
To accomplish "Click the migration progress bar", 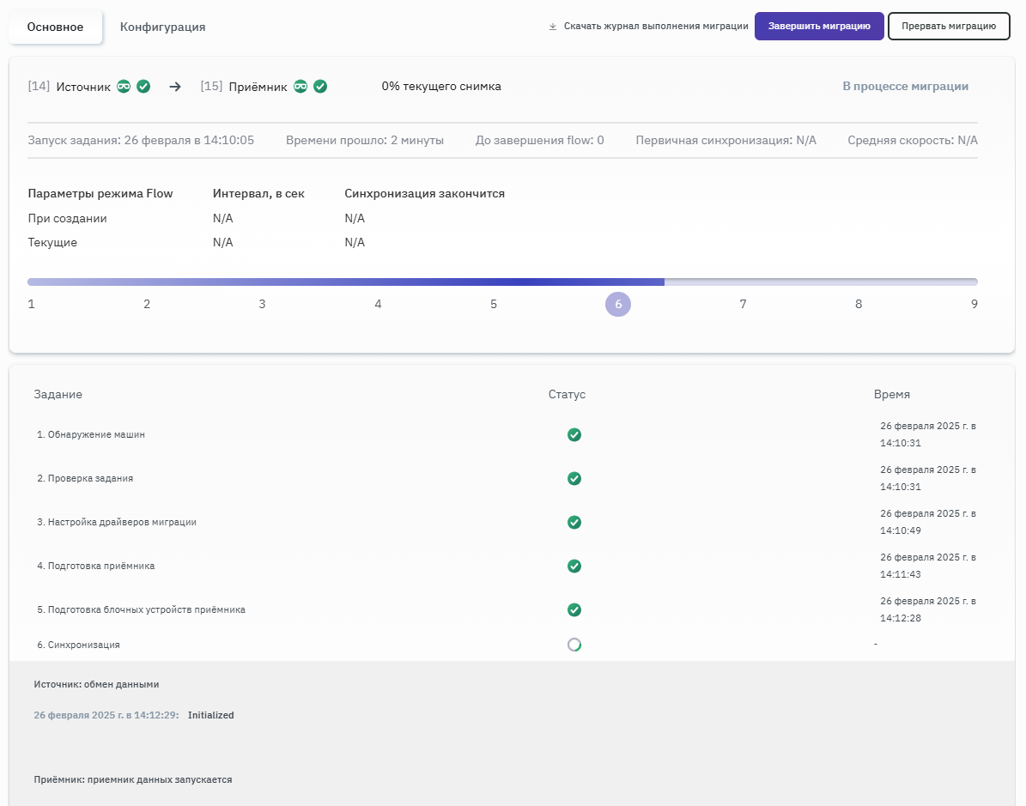I will click(x=502, y=282).
